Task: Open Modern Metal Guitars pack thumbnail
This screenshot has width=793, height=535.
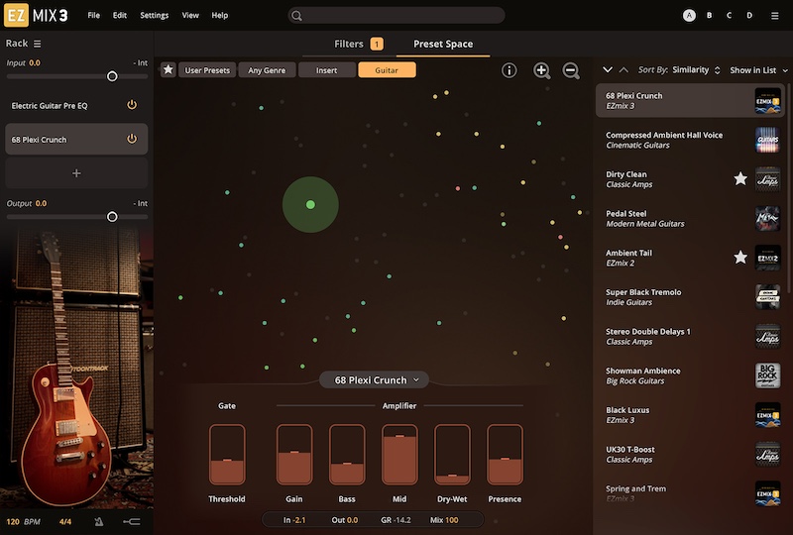Action: click(x=767, y=218)
